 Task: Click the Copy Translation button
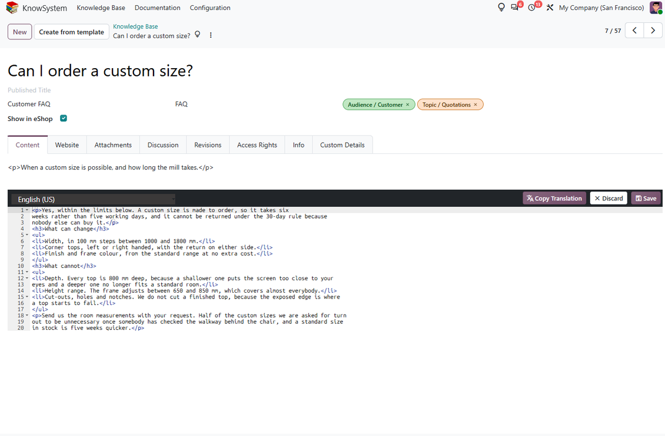[x=554, y=198]
